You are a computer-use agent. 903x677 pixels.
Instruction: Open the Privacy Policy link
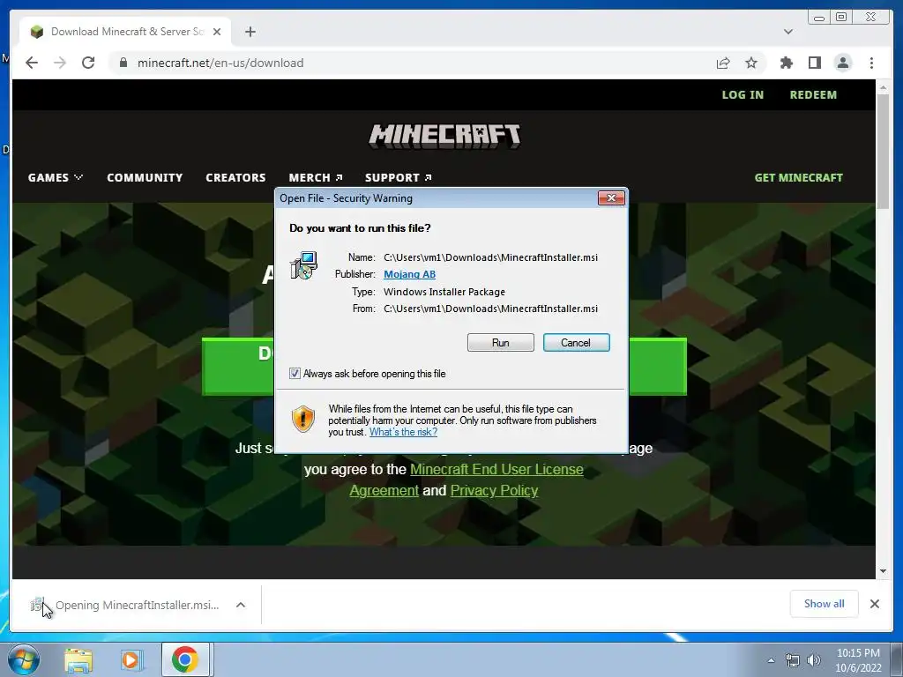click(494, 490)
